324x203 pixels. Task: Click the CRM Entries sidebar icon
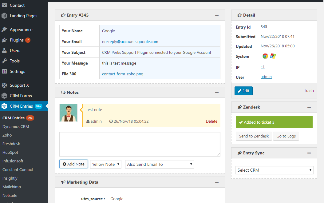coord(4,106)
